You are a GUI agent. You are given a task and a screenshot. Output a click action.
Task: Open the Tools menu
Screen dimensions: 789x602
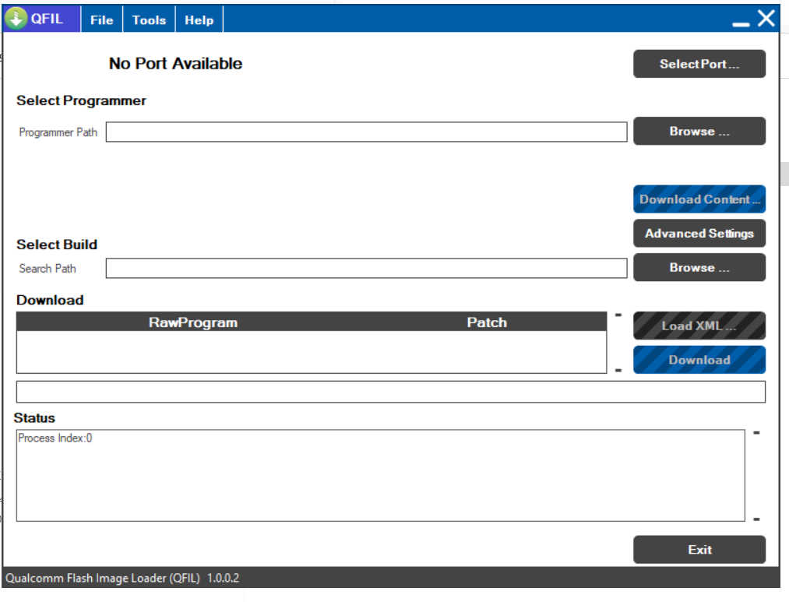[149, 20]
